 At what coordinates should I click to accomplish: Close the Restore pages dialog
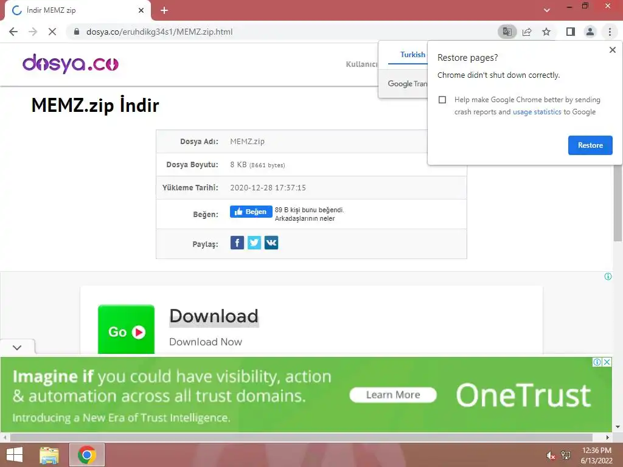tap(612, 50)
